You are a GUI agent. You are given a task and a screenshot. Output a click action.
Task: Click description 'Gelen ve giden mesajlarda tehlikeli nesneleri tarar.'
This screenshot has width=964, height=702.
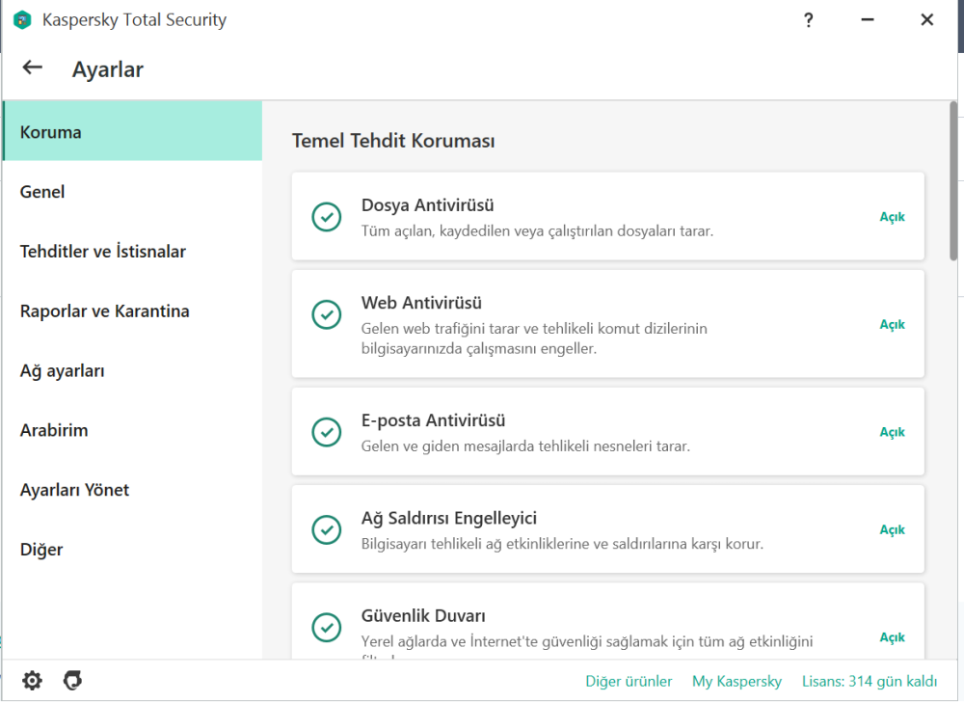click(x=525, y=446)
